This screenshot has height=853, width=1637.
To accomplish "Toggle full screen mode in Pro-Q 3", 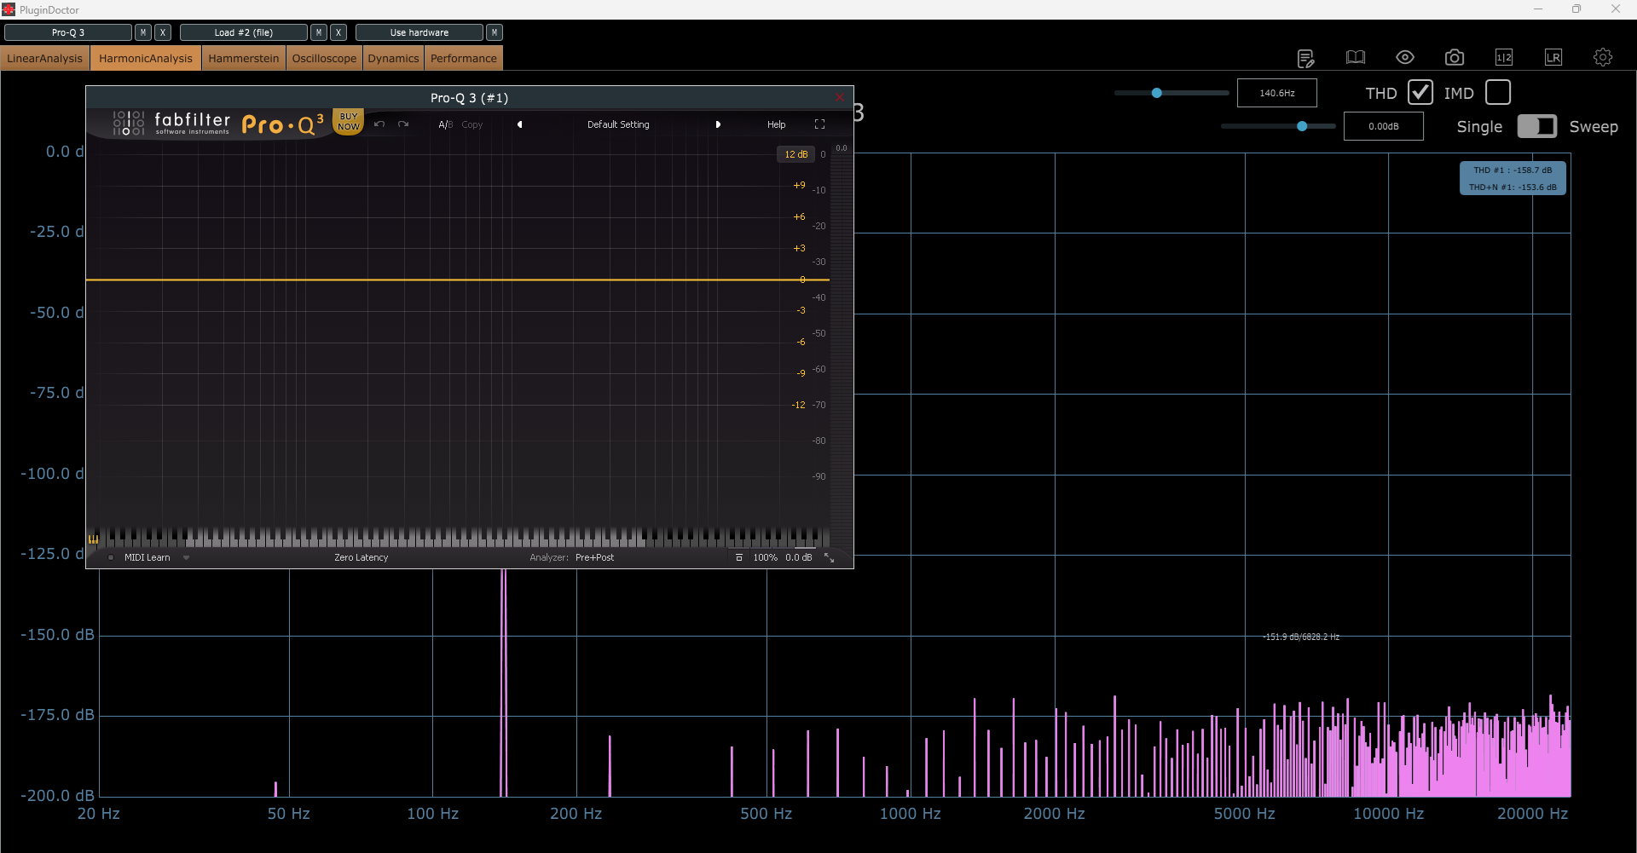I will (819, 124).
